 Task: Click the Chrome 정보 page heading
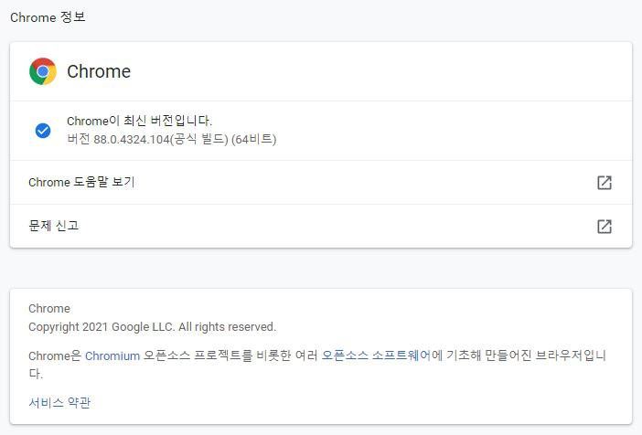(48, 17)
